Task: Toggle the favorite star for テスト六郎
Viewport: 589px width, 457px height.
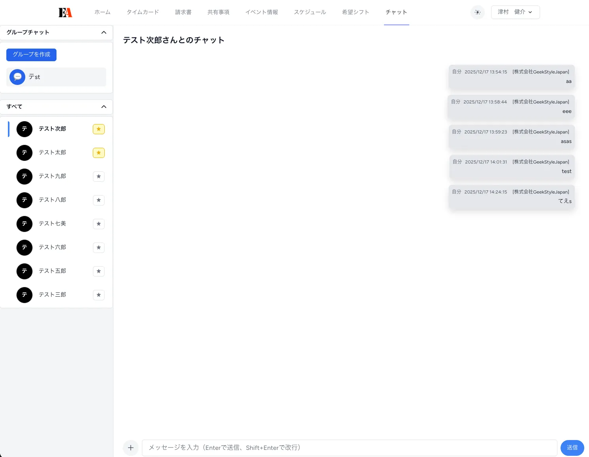Action: pyautogui.click(x=99, y=248)
